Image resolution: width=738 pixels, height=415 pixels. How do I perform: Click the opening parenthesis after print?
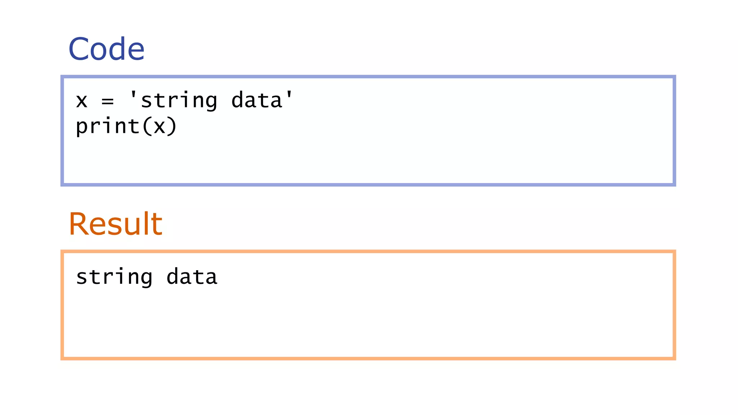coord(147,126)
